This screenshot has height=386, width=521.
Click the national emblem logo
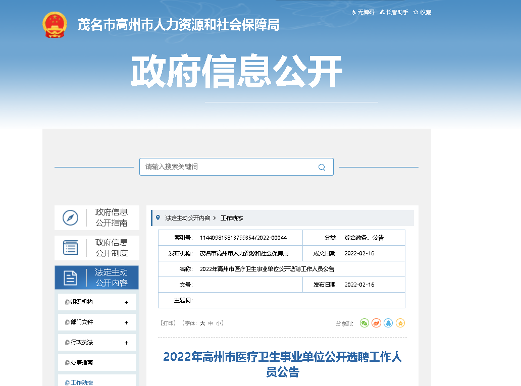(x=55, y=25)
